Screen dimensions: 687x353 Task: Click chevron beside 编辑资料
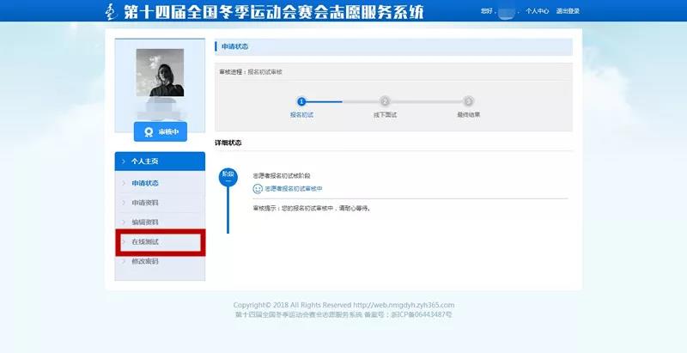click(x=124, y=222)
